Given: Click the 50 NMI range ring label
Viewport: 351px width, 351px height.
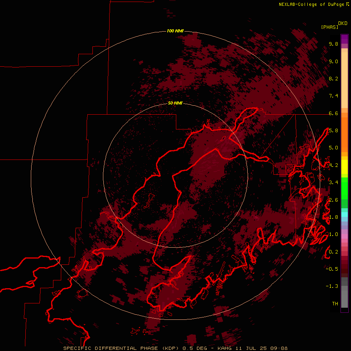Looking at the screenshot, I should click(175, 103).
